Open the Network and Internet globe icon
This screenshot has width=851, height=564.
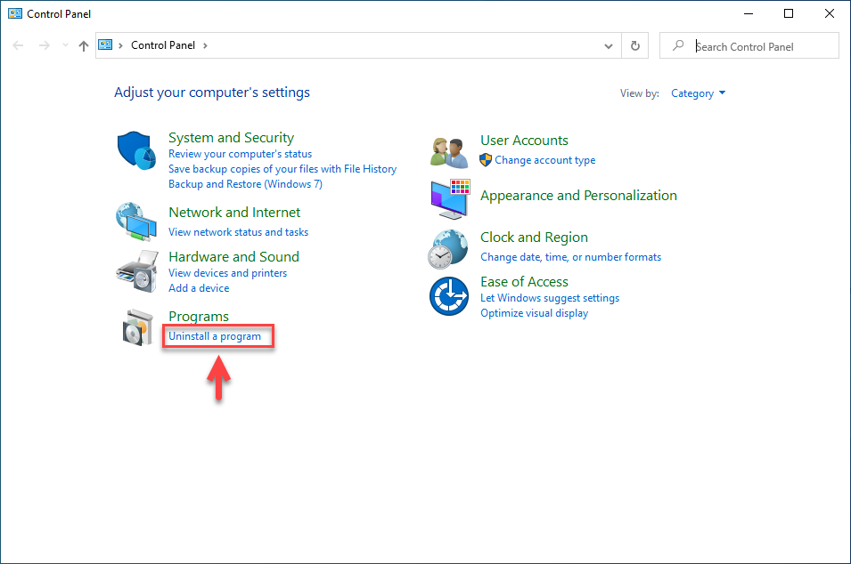point(136,222)
